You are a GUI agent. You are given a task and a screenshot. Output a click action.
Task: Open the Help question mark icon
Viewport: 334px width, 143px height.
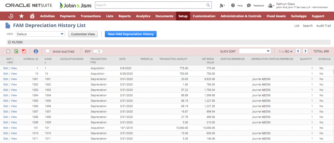tap(233, 6)
